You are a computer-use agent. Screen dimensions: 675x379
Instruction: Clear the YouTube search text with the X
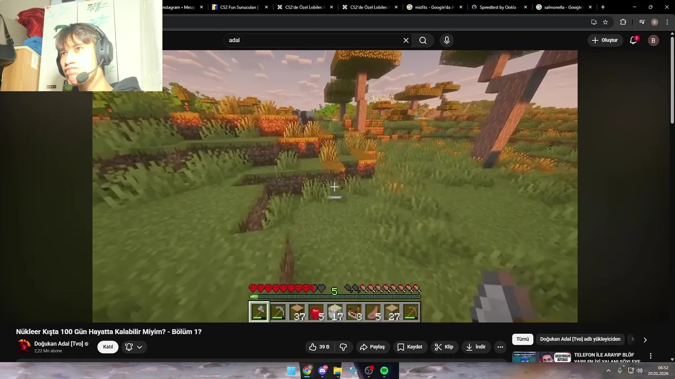coord(406,40)
